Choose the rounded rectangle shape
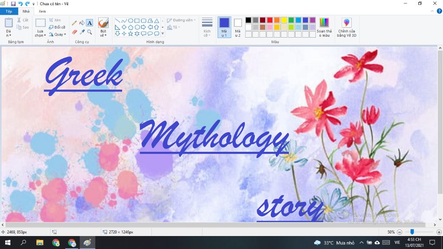Screen dimensions: 443x249 pyautogui.click(x=144, y=21)
